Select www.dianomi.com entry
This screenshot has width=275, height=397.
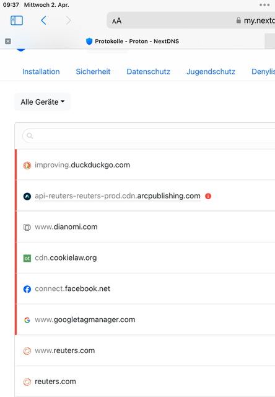pyautogui.click(x=66, y=226)
